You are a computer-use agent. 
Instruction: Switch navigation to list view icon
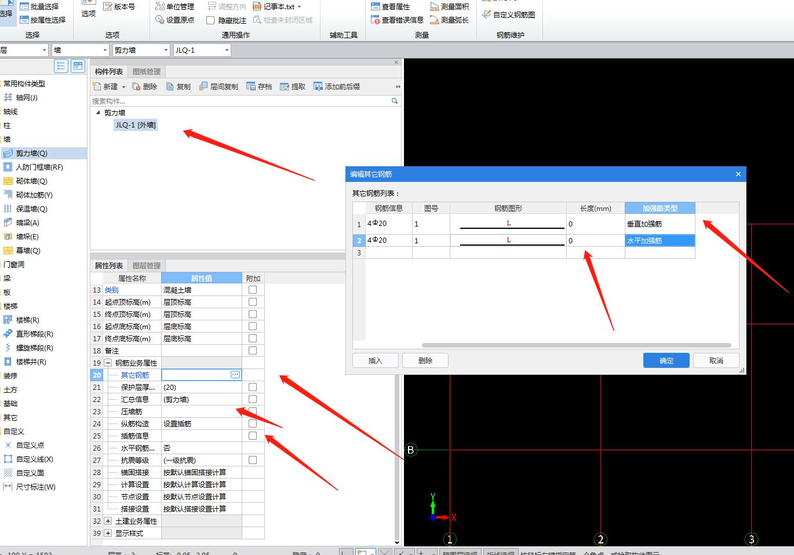(61, 66)
